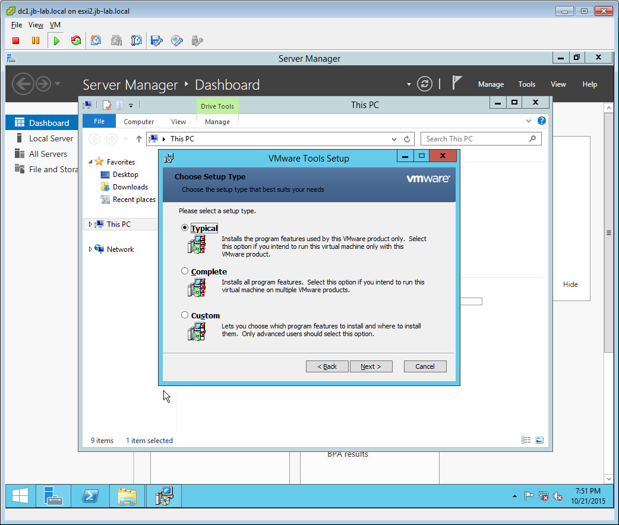Click the Search This PC field
Screen dimensions: 619x525
(475, 139)
